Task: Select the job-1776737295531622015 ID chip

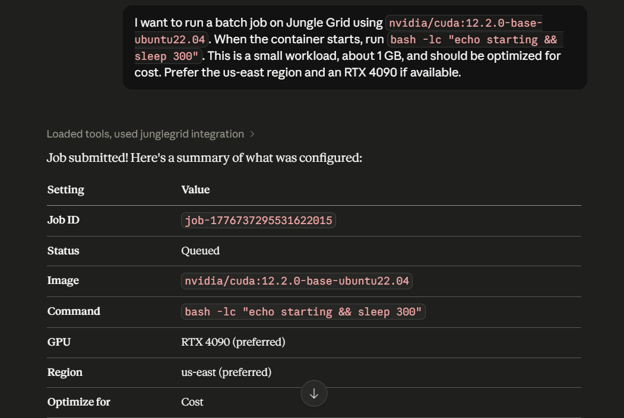Action: click(x=258, y=220)
